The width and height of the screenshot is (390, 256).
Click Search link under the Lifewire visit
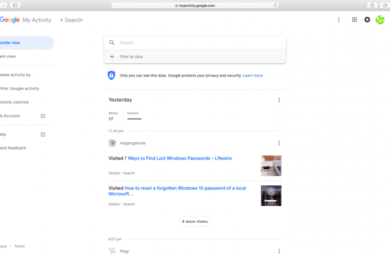coord(129,173)
